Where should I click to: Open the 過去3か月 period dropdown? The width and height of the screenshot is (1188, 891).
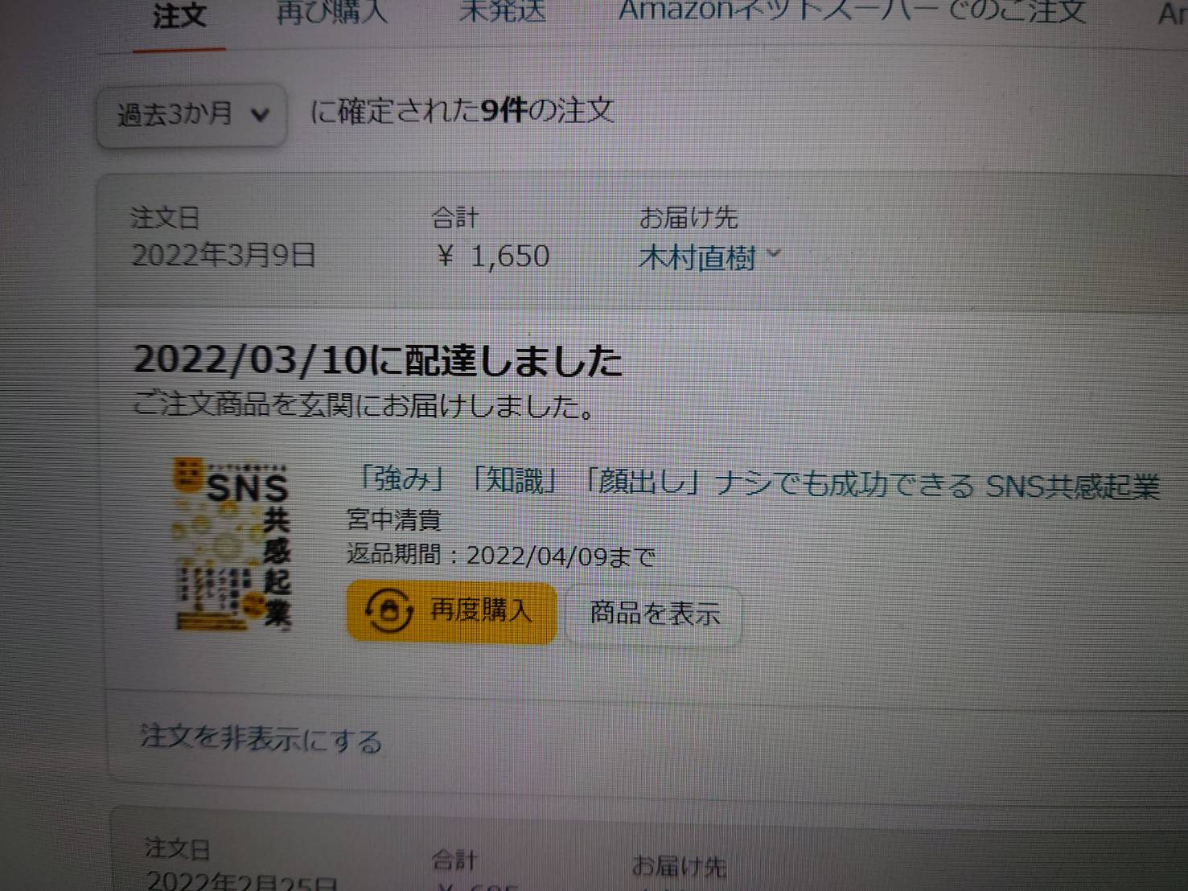(x=191, y=115)
